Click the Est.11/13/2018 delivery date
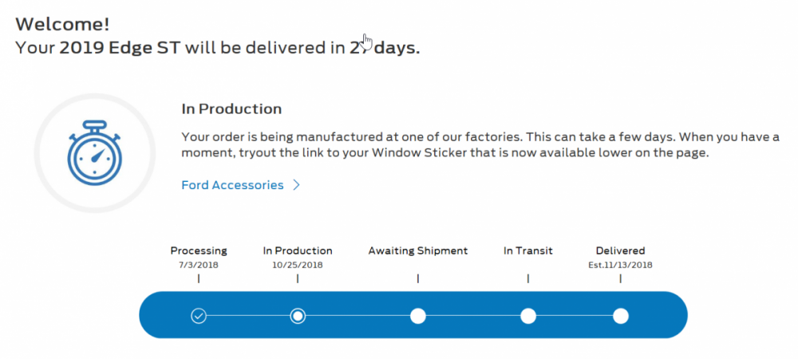 [x=620, y=264]
